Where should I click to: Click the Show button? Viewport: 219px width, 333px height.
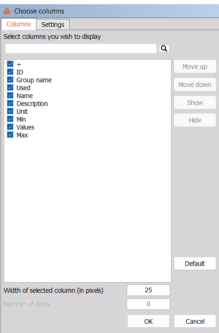[195, 103]
